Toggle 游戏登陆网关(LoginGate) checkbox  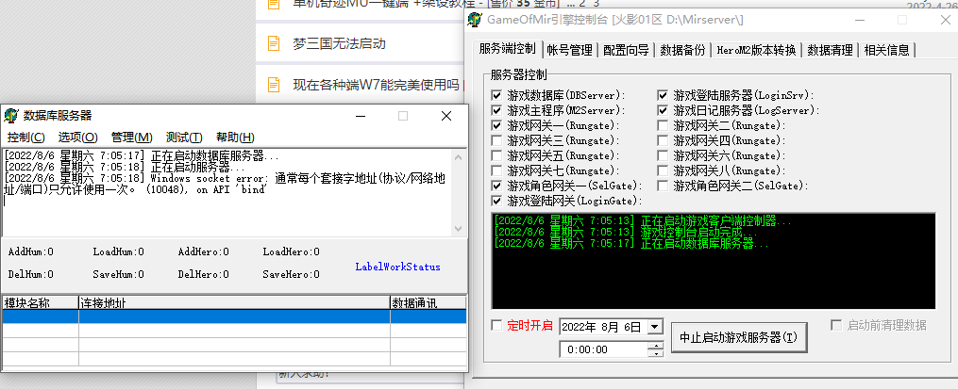pos(496,200)
